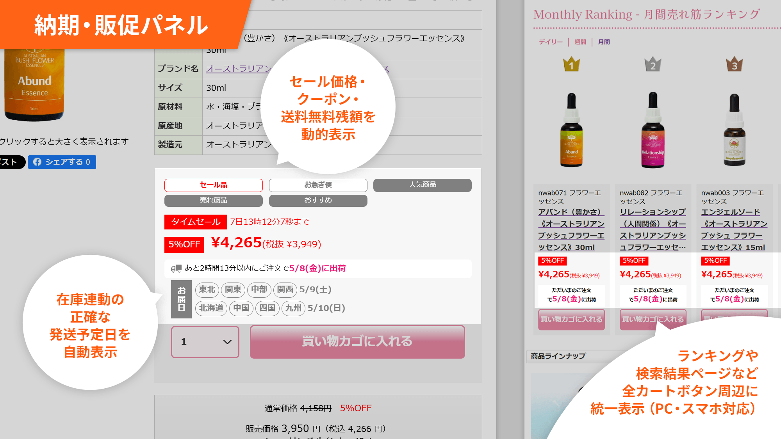Screen dimensions: 781x439
Task: Click the タイムセール red label
Action: (196, 222)
